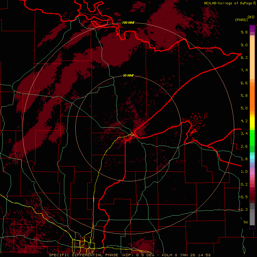Click the 5.0 value on the color scale
Screen dimensions: 257x257
click(244, 108)
